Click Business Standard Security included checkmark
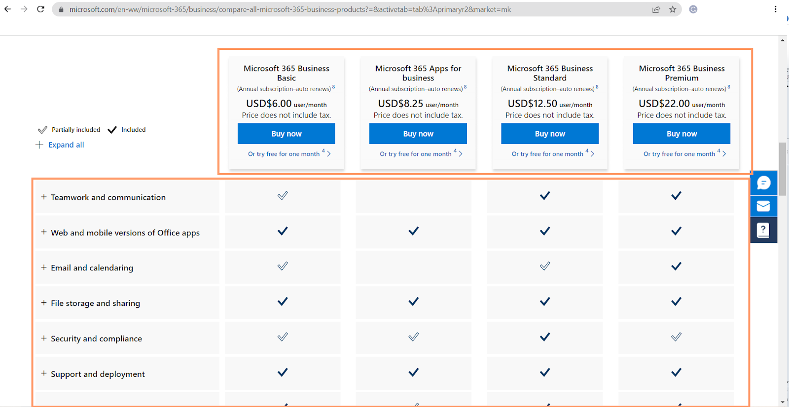 (545, 337)
